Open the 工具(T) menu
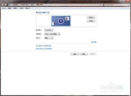 click(21, 8)
